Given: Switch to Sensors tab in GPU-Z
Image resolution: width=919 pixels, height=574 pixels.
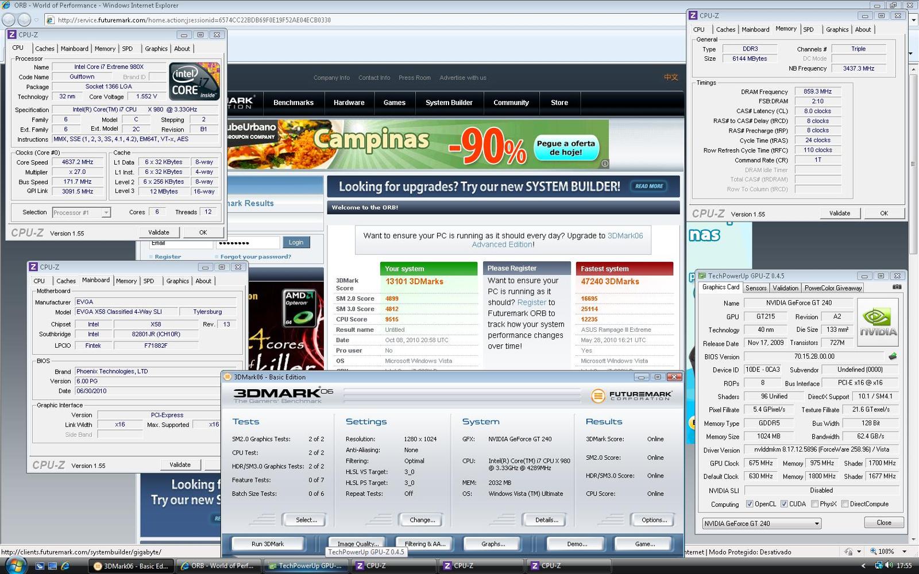Looking at the screenshot, I should [x=756, y=288].
